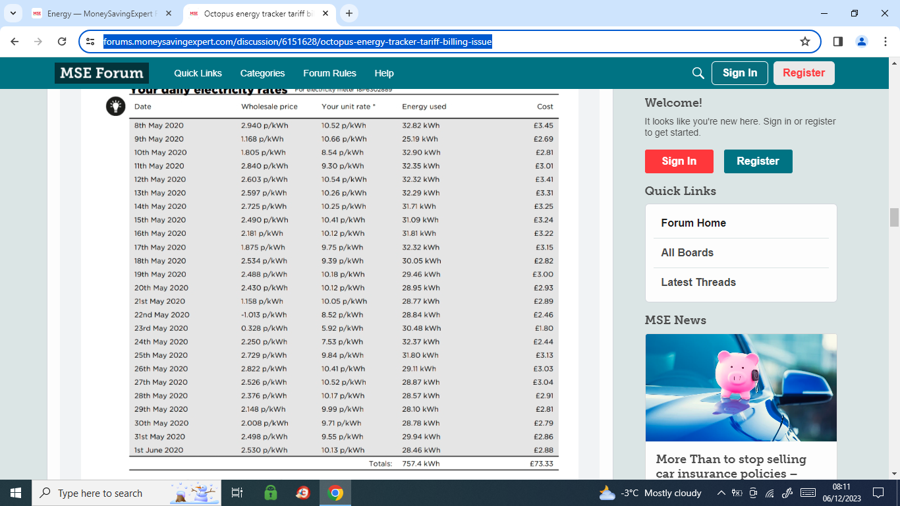
Task: Open Forum Rules menu item
Action: click(329, 73)
